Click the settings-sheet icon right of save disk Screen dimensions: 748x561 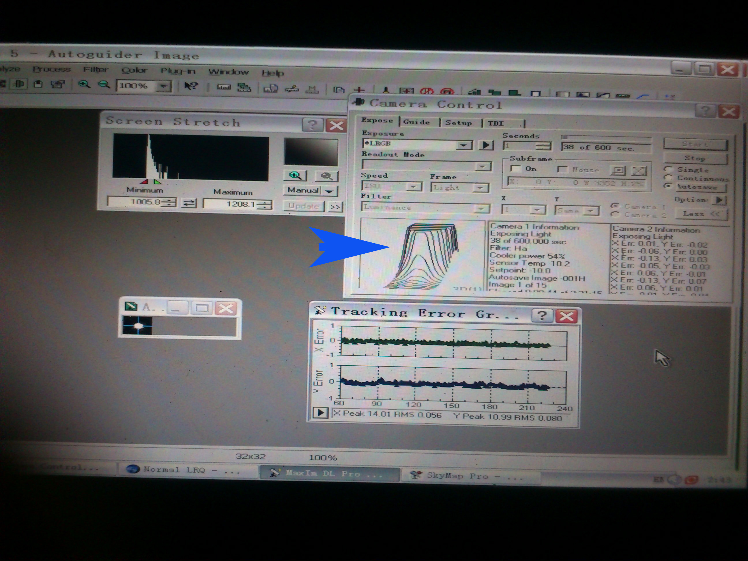click(x=58, y=84)
